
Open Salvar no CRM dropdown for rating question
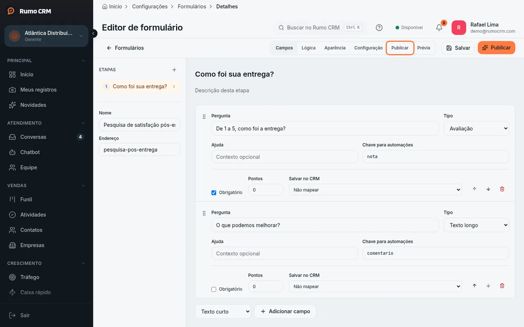click(375, 190)
